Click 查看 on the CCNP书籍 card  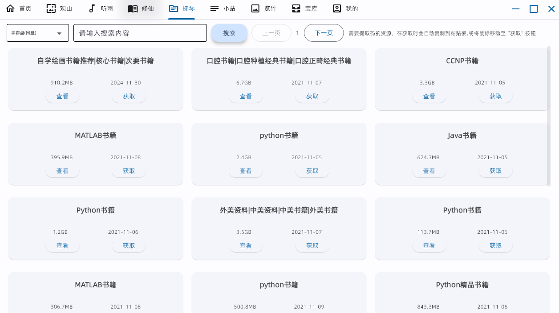[429, 96]
